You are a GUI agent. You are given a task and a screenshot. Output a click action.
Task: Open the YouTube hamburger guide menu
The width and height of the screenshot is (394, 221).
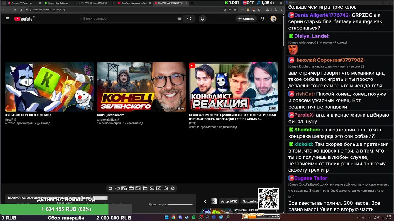tap(7, 19)
